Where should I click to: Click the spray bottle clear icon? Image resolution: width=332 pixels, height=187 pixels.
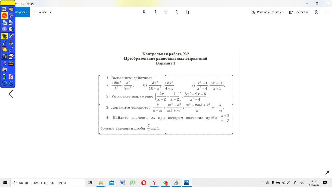point(4,76)
